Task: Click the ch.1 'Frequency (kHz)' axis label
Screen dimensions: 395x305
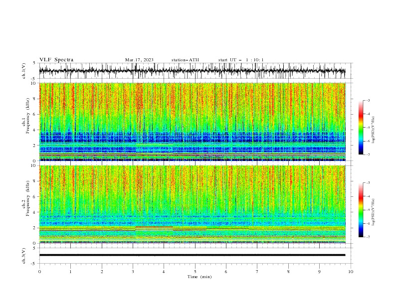Action: (28, 115)
